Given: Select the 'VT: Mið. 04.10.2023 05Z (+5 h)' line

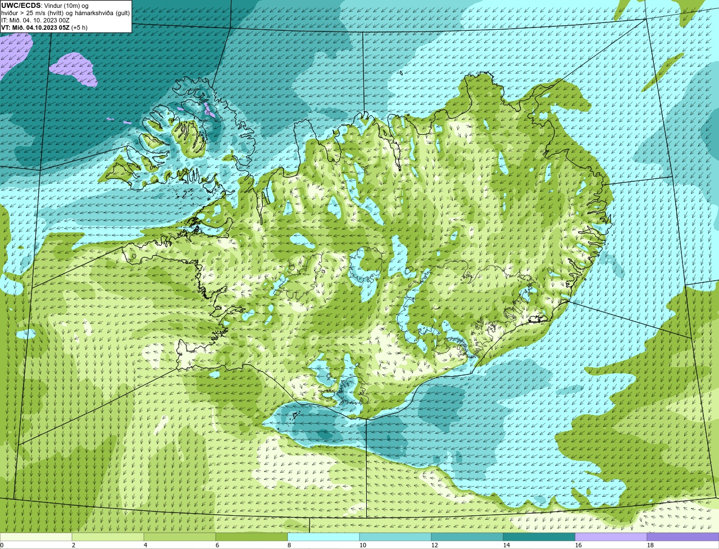Looking at the screenshot, I should click(44, 28).
